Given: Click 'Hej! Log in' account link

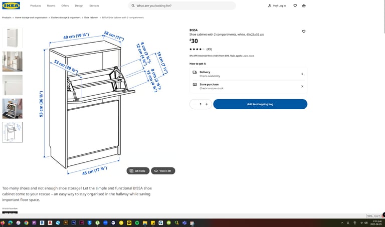Looking at the screenshot, I should (277, 6).
